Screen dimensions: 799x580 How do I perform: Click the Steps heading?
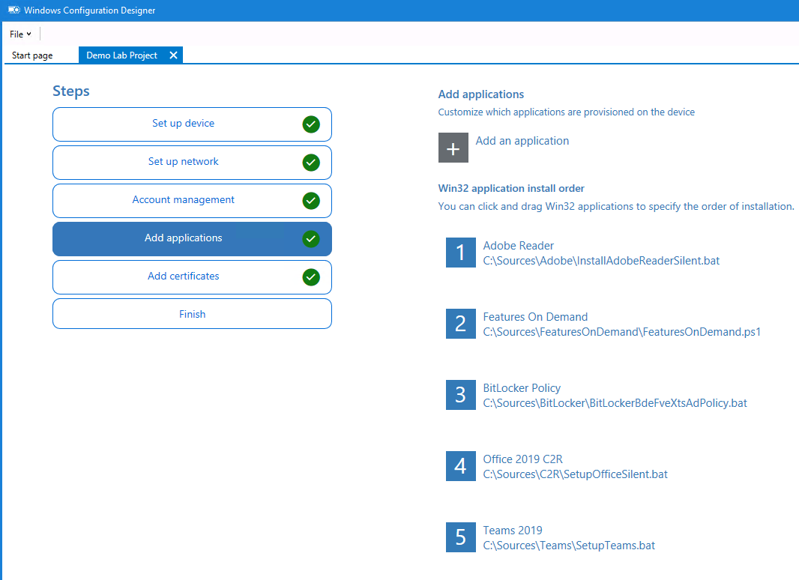(70, 91)
